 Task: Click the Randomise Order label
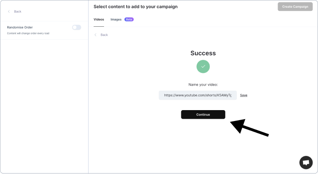tap(20, 27)
